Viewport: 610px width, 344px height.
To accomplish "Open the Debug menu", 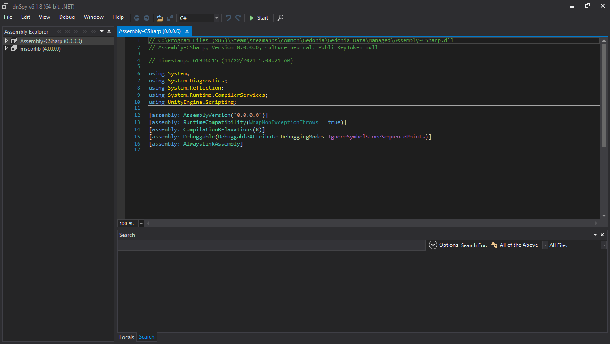I will click(67, 17).
